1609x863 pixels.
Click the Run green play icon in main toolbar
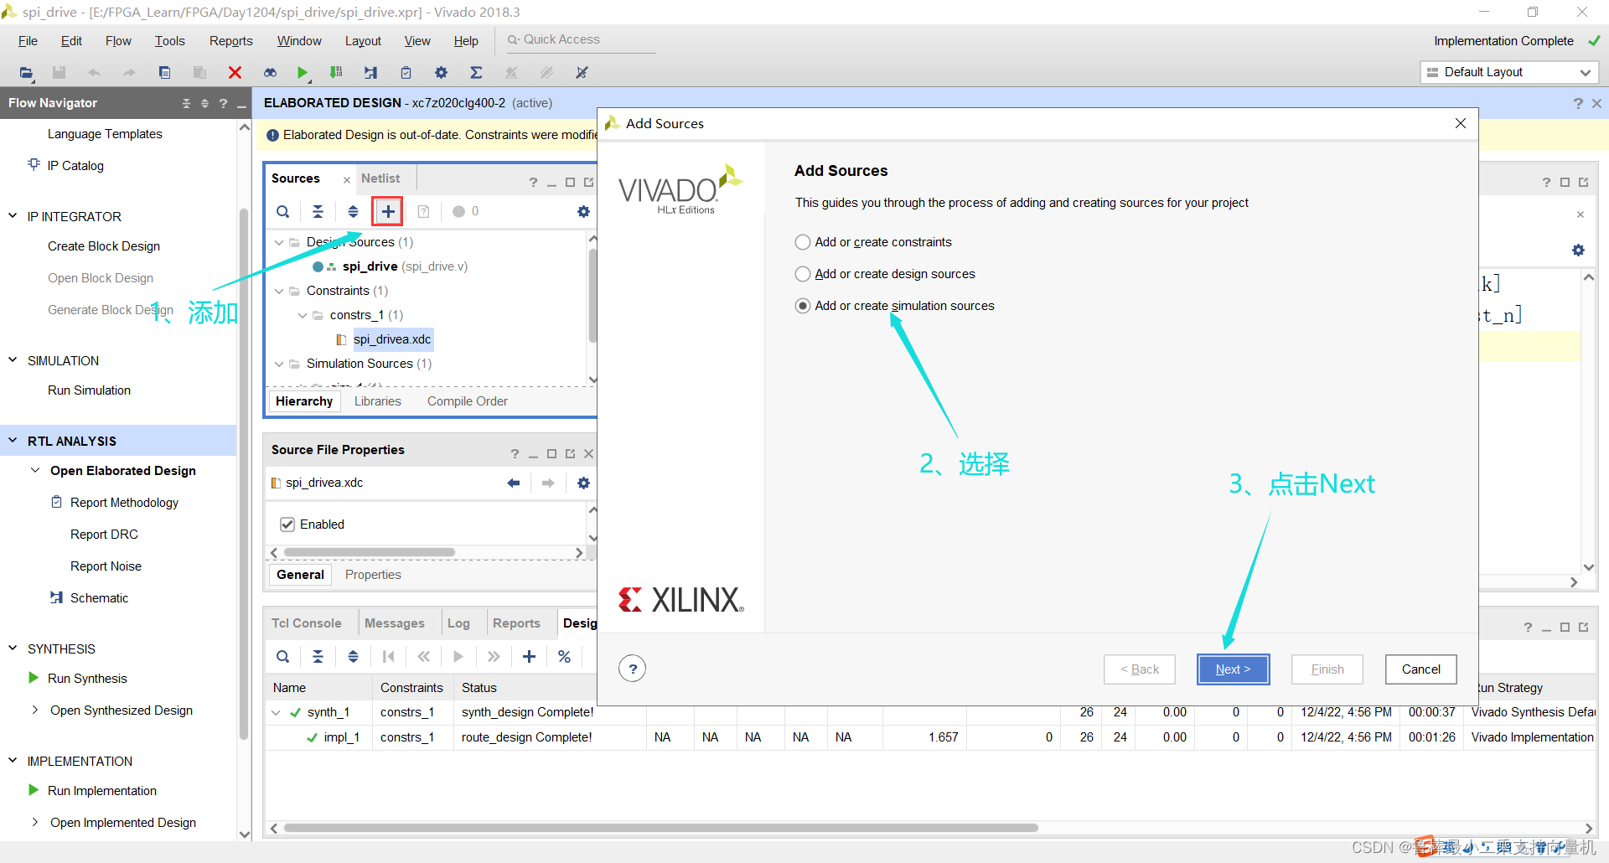[x=303, y=73]
